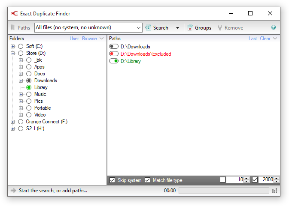Select the Portable folder radio button
This screenshot has height=206, width=289.
point(29,108)
